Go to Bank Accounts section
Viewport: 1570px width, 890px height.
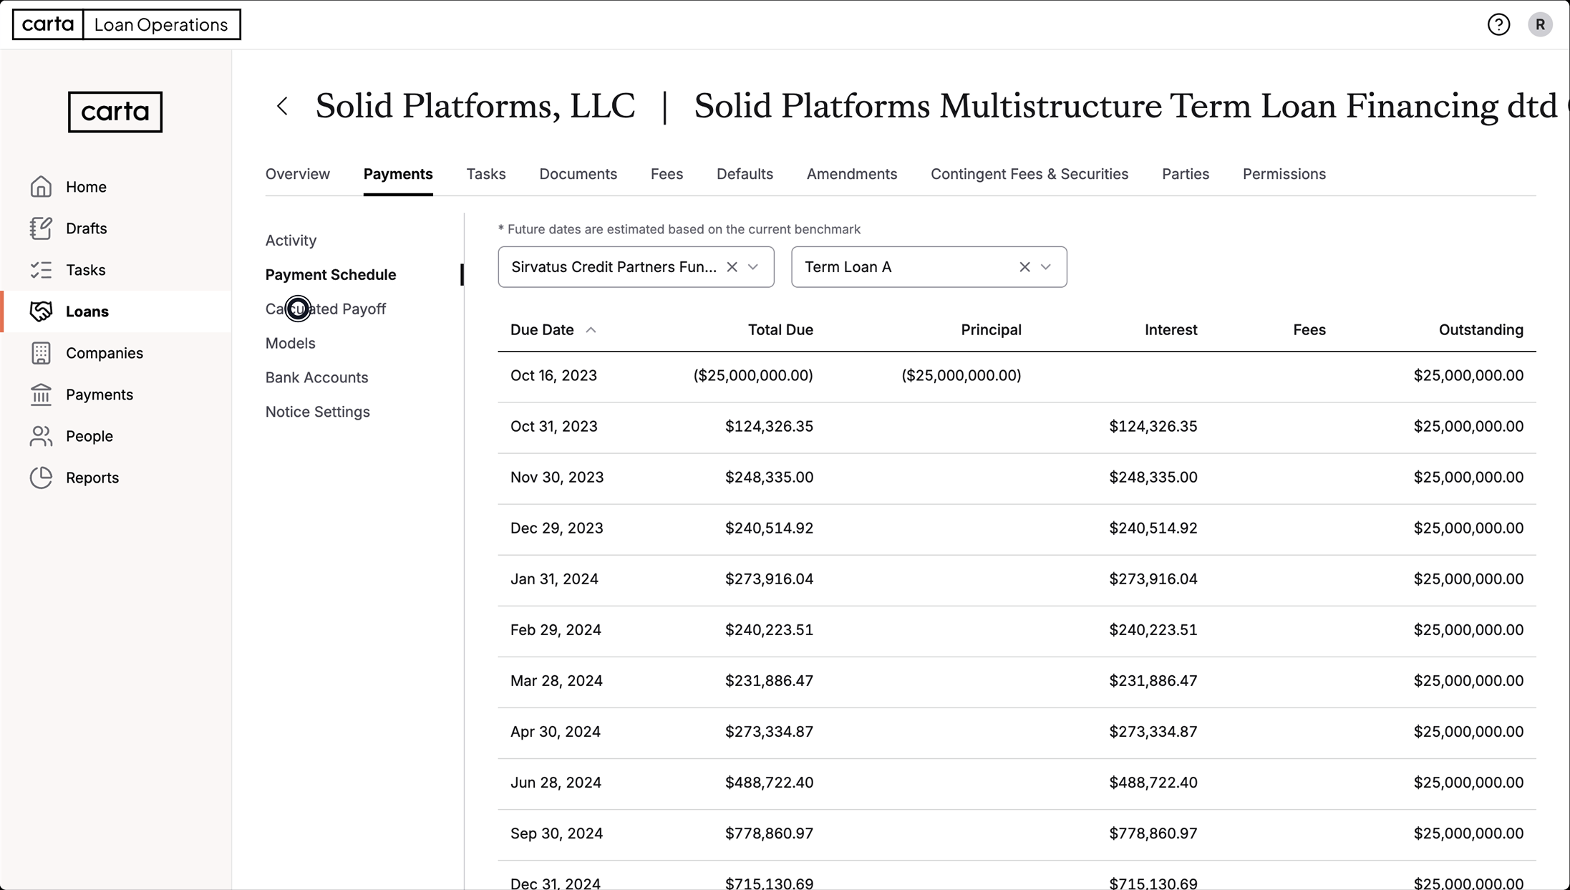pos(316,377)
